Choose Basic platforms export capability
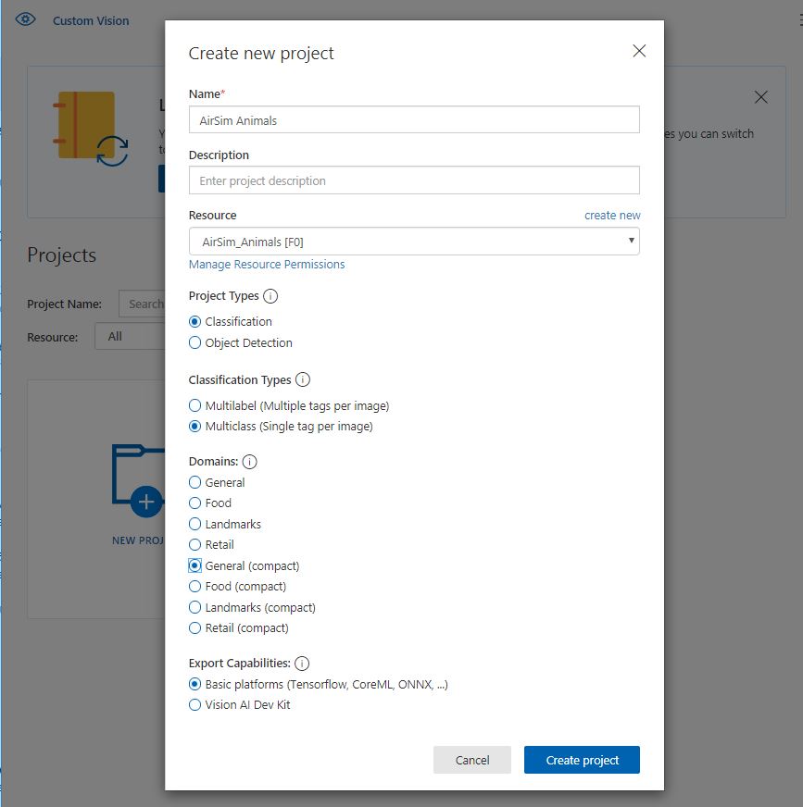Viewport: 803px width, 807px height. click(x=194, y=684)
